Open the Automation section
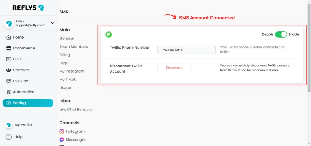Viewport: 311px width, 146px height. click(x=28, y=92)
